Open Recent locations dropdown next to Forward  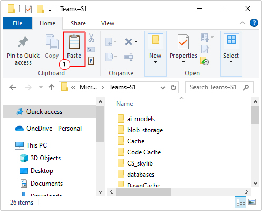point(41,87)
